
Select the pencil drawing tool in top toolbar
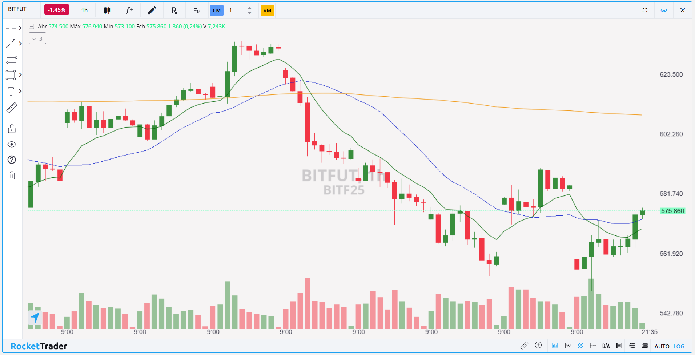click(x=152, y=10)
